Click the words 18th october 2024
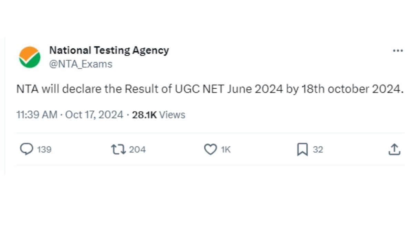This screenshot has width=413, height=232. 352,89
